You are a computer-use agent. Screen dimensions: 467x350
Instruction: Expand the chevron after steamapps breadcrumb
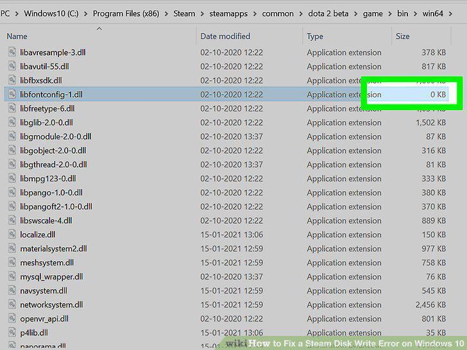point(255,13)
